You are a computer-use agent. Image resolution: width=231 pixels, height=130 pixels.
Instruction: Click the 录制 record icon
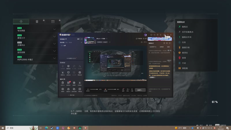pos(128,90)
